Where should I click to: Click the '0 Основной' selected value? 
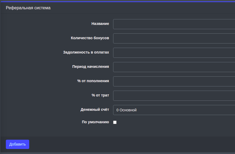tap(126, 110)
